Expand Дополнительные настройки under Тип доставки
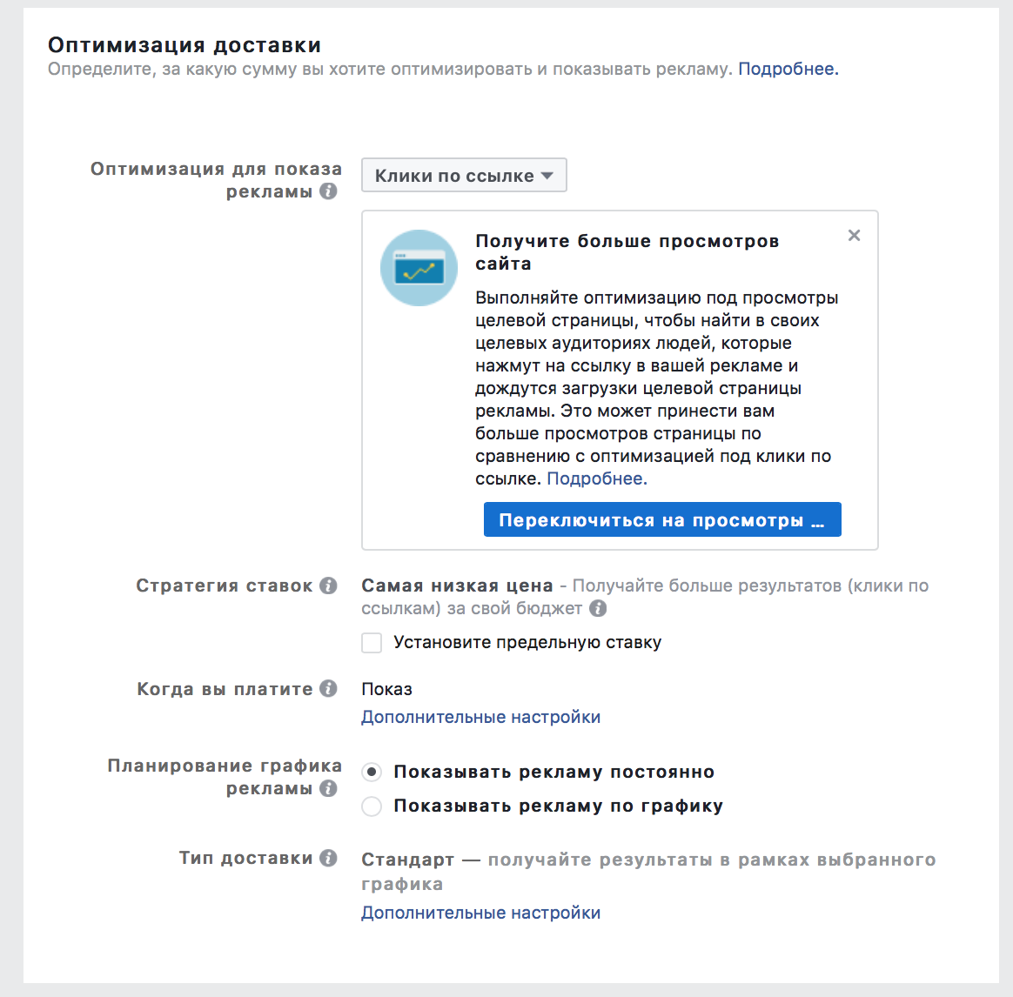The width and height of the screenshot is (1013, 997). pos(480,913)
